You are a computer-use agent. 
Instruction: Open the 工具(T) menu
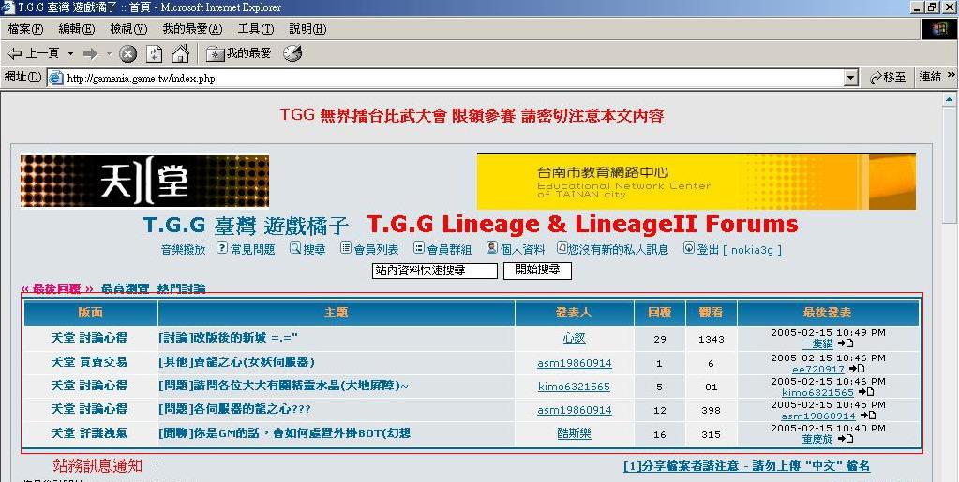pos(256,29)
